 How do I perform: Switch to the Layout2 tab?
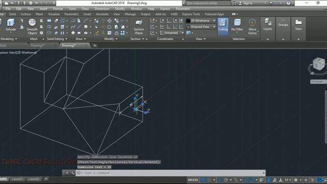[34, 179]
